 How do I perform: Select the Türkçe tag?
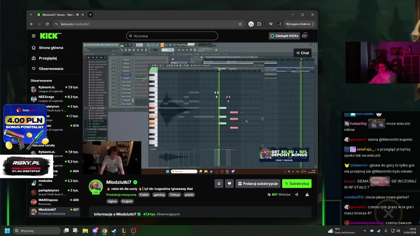(175, 195)
